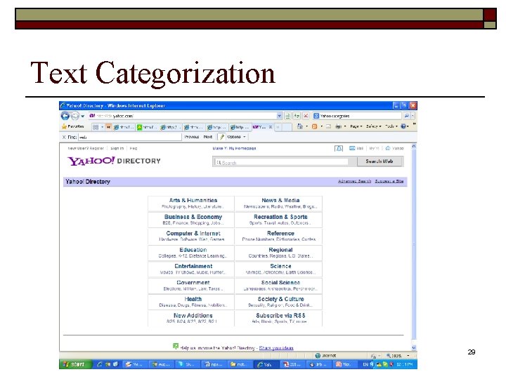Open the search provider dropdown arrow
506x379 pixels.
(413, 116)
